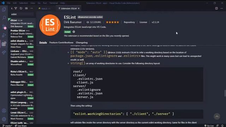
Task: Open the View menu
Action: 33,3
